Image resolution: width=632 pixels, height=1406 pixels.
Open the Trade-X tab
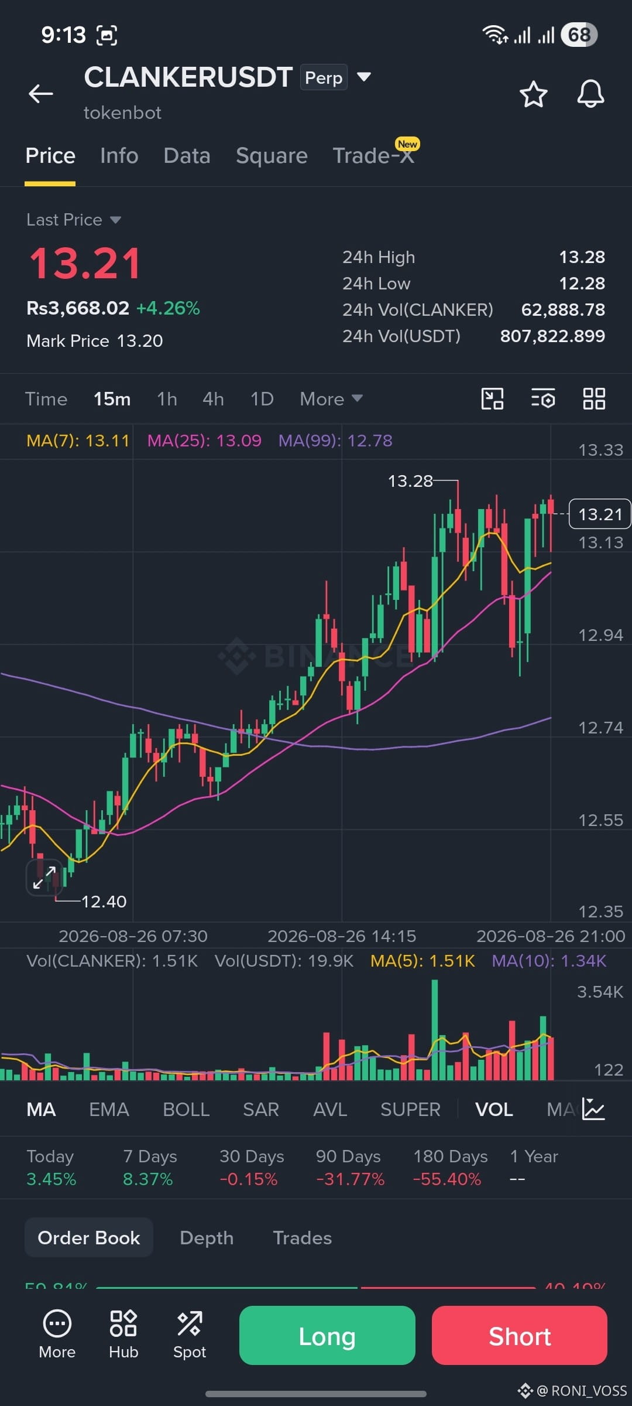tap(373, 156)
